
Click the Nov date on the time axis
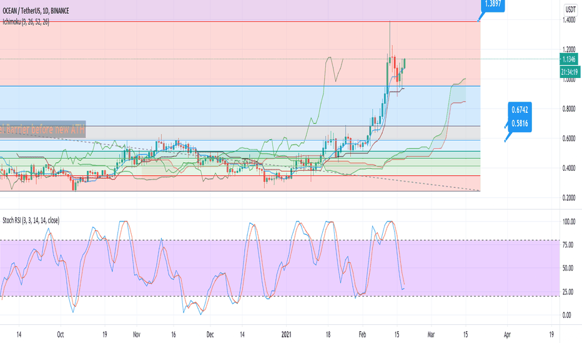point(137,334)
